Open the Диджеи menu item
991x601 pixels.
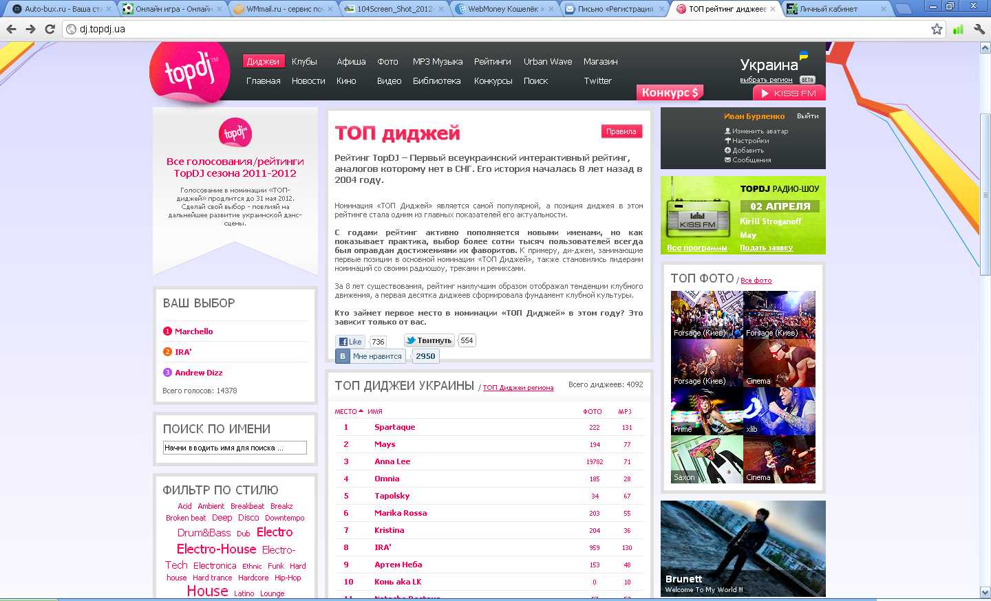(x=263, y=61)
